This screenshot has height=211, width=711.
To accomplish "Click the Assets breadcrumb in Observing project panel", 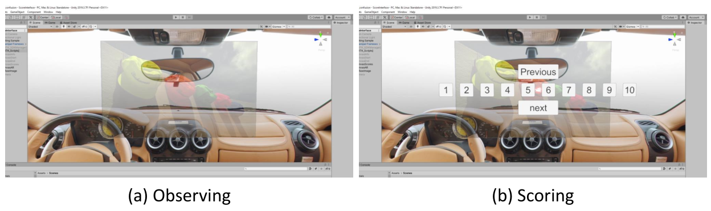I will (x=41, y=173).
